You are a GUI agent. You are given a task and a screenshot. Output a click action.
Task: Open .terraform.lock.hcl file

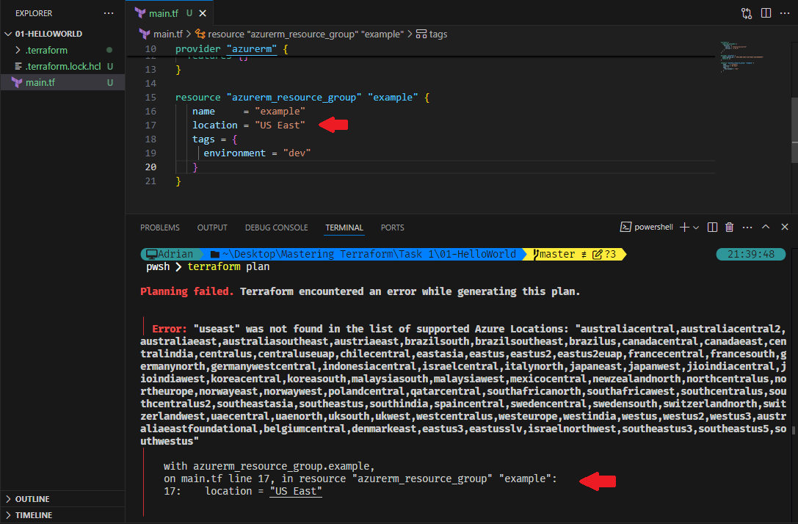pos(63,66)
